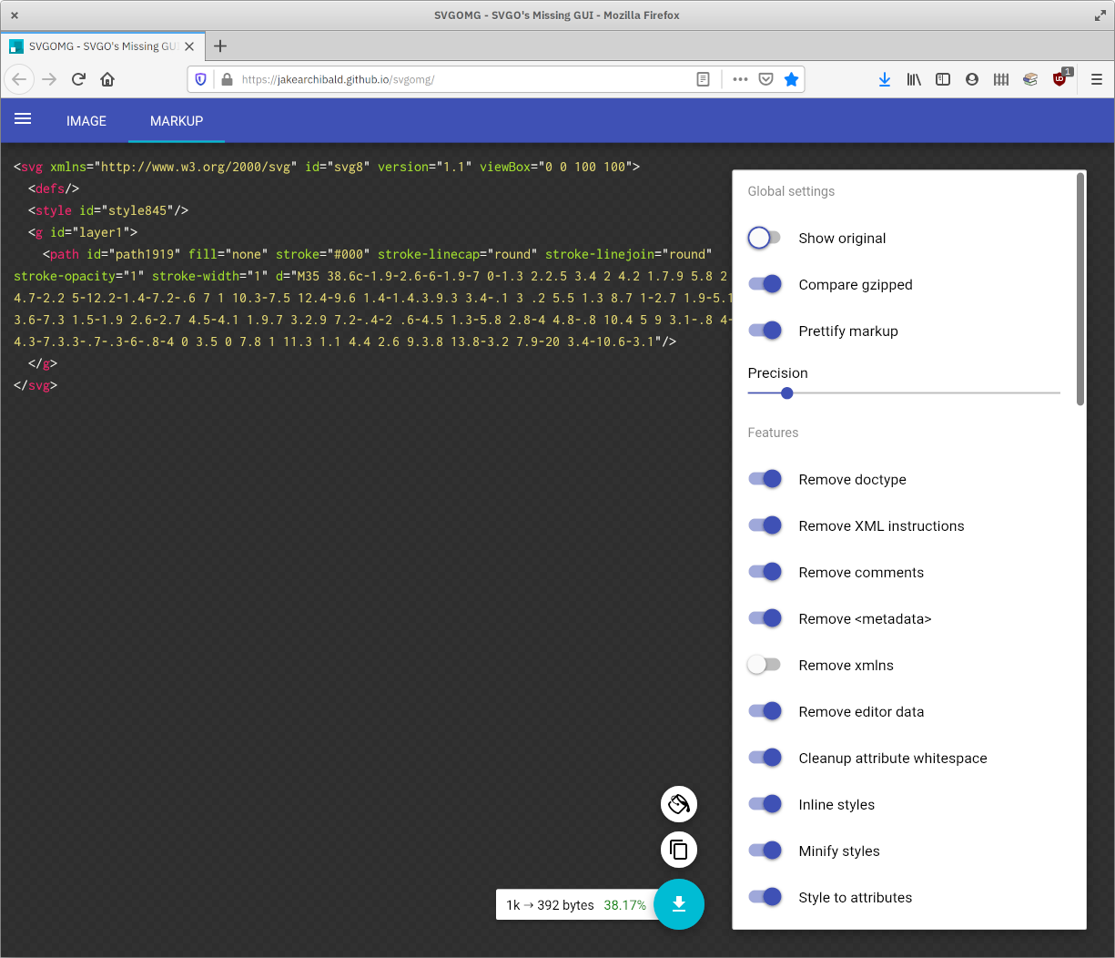The height and width of the screenshot is (958, 1115).
Task: Open Firefox account menu
Action: tap(972, 79)
